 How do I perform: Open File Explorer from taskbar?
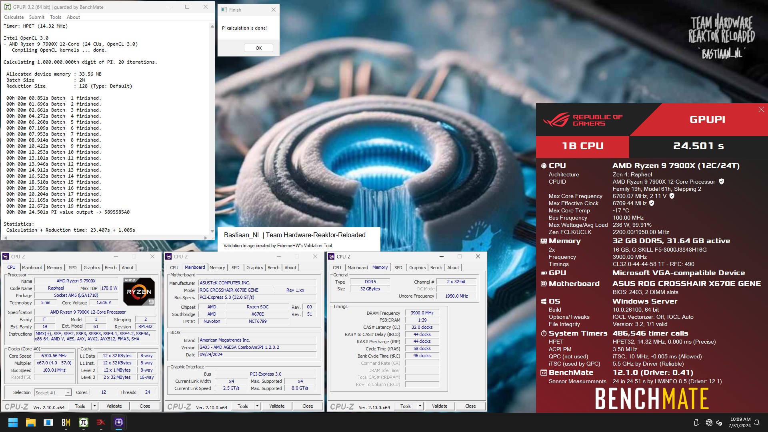tap(31, 422)
